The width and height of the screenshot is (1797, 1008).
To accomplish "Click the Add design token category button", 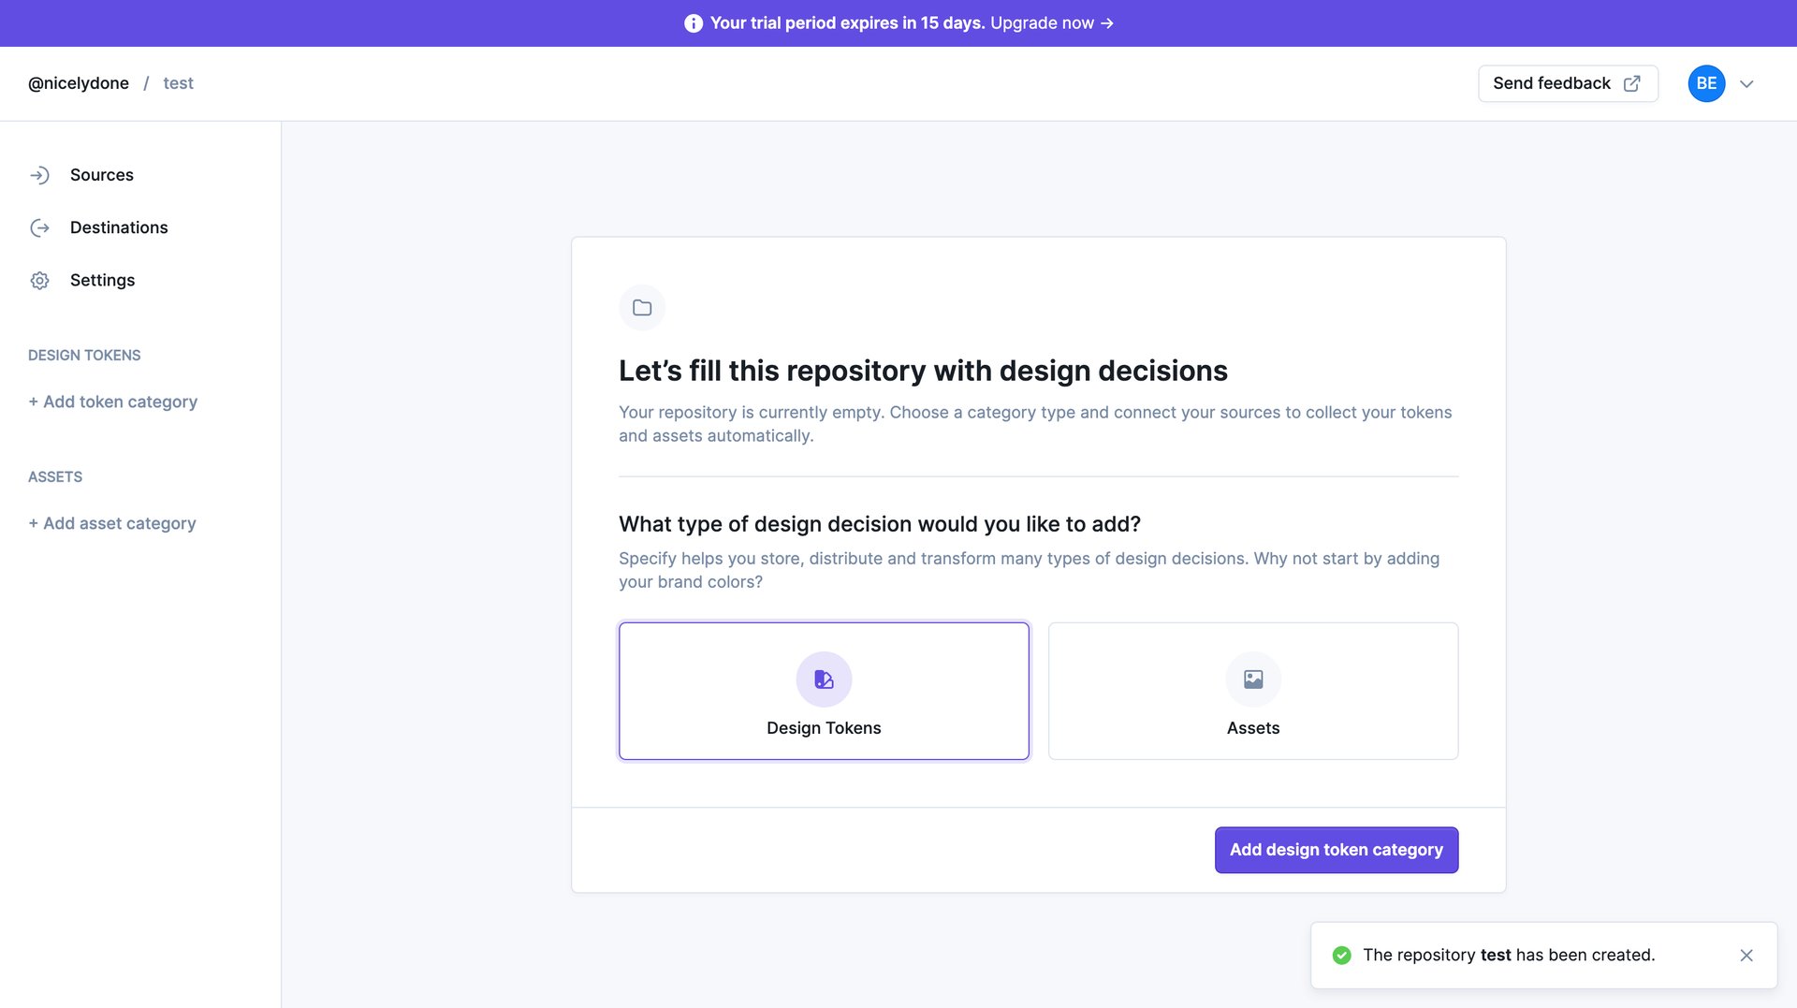I will click(x=1336, y=850).
